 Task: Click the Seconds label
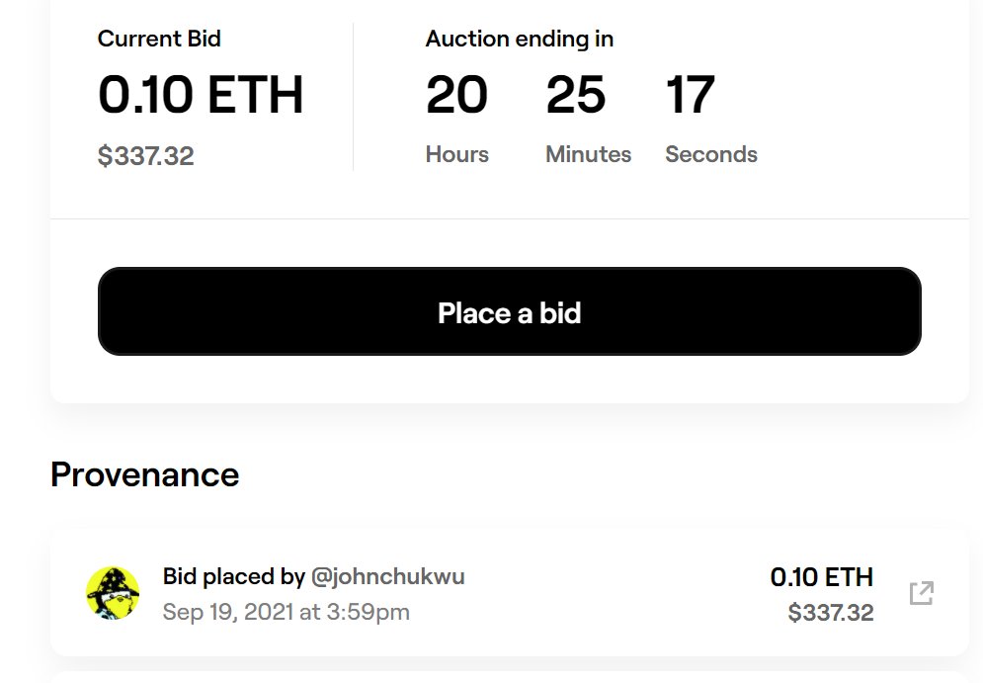711,154
